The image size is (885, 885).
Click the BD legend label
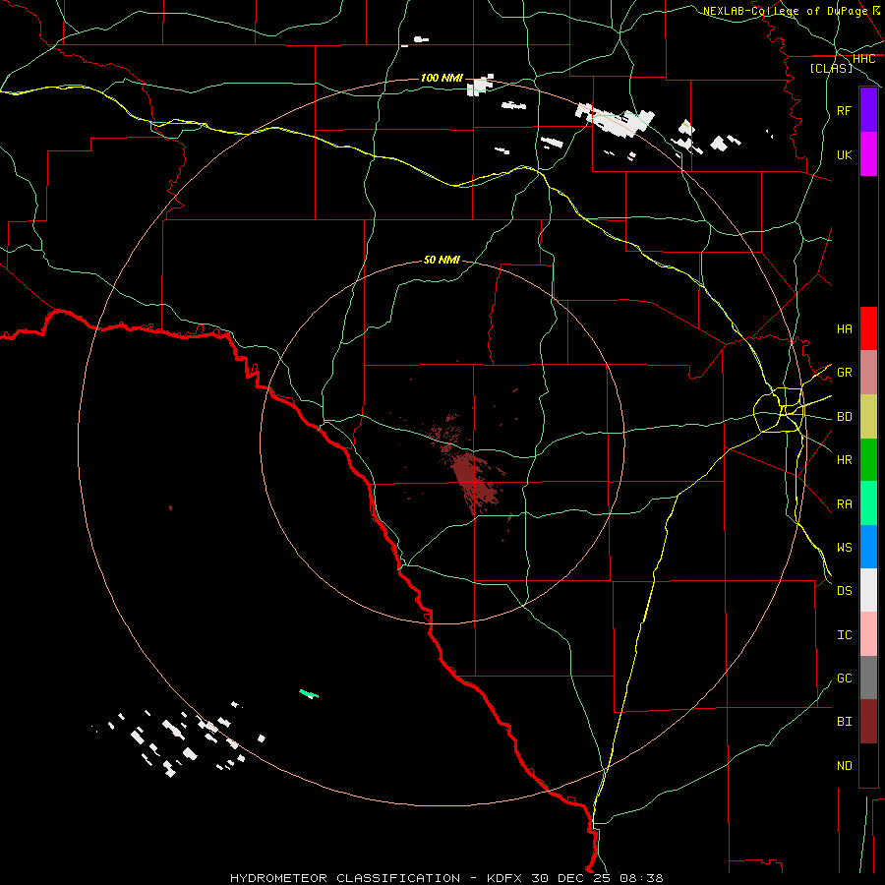coord(844,417)
